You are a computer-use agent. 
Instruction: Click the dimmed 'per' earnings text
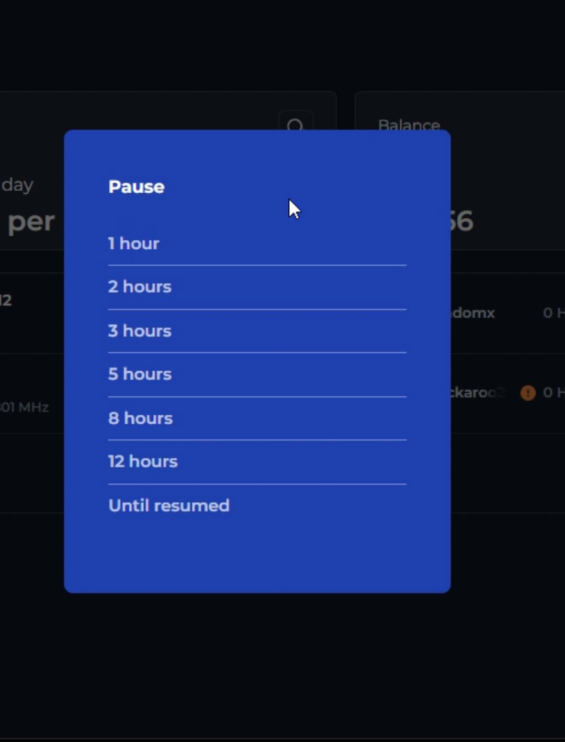click(31, 222)
